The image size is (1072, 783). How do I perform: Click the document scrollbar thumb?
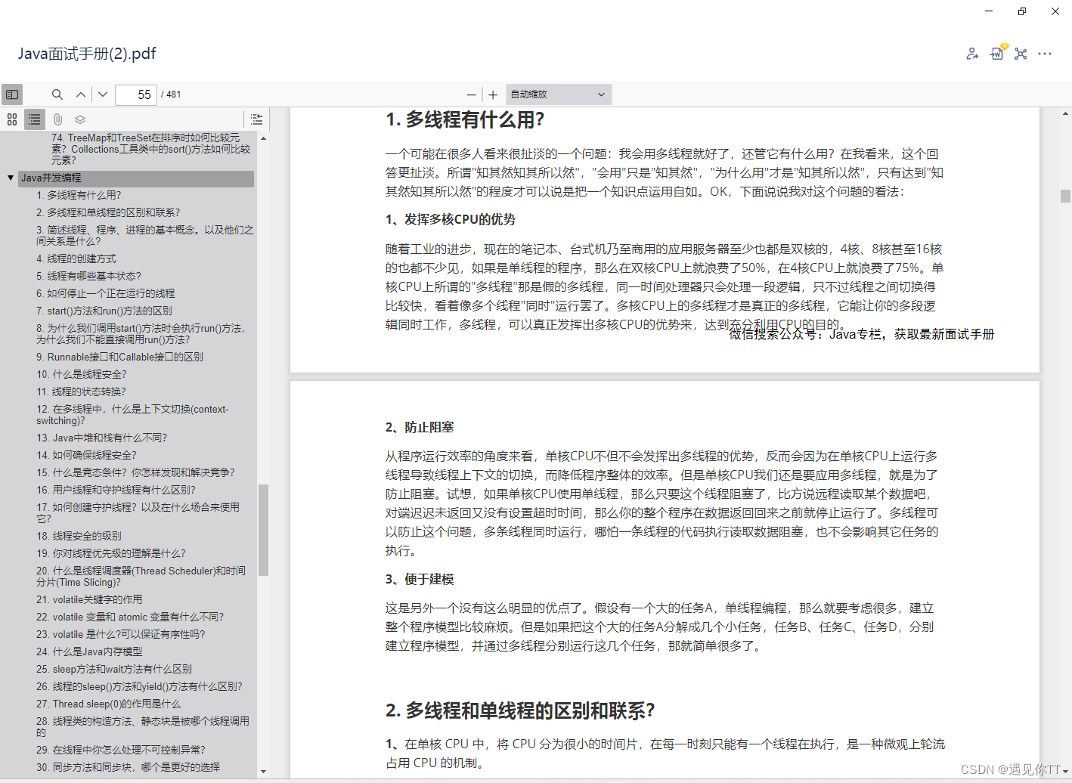point(1065,196)
